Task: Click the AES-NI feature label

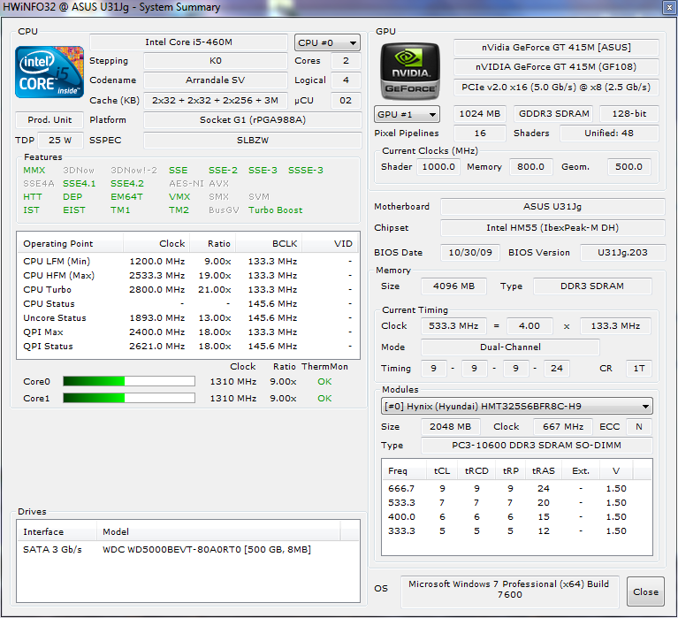Action: pos(187,183)
